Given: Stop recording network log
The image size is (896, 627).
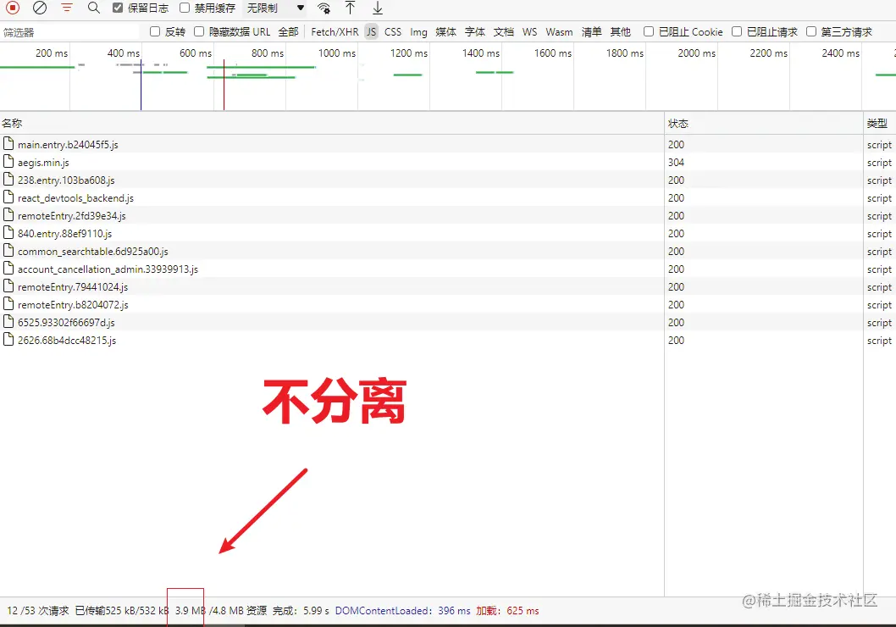Looking at the screenshot, I should [x=13, y=8].
